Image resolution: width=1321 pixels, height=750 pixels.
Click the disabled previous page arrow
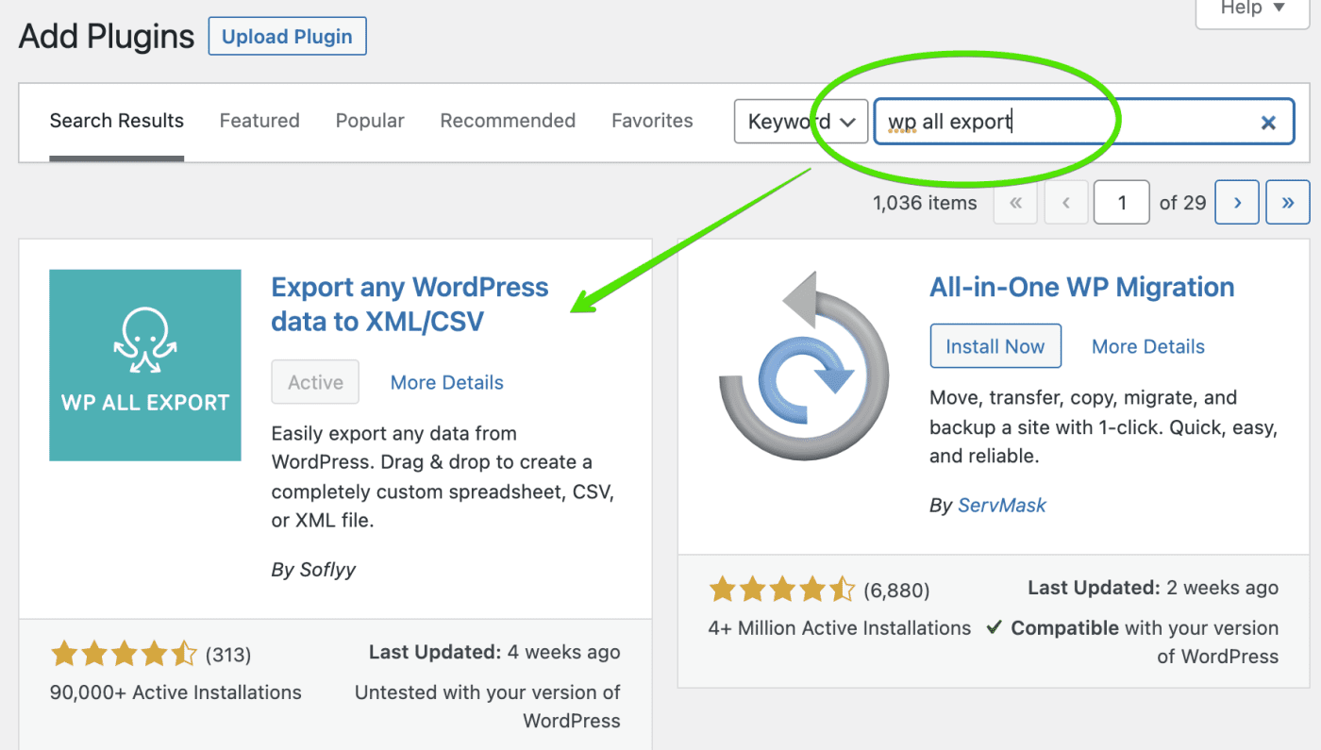(x=1065, y=202)
